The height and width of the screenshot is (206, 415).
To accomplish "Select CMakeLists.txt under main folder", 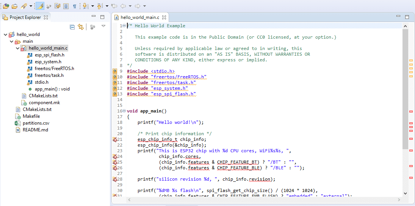I will (x=43, y=96).
